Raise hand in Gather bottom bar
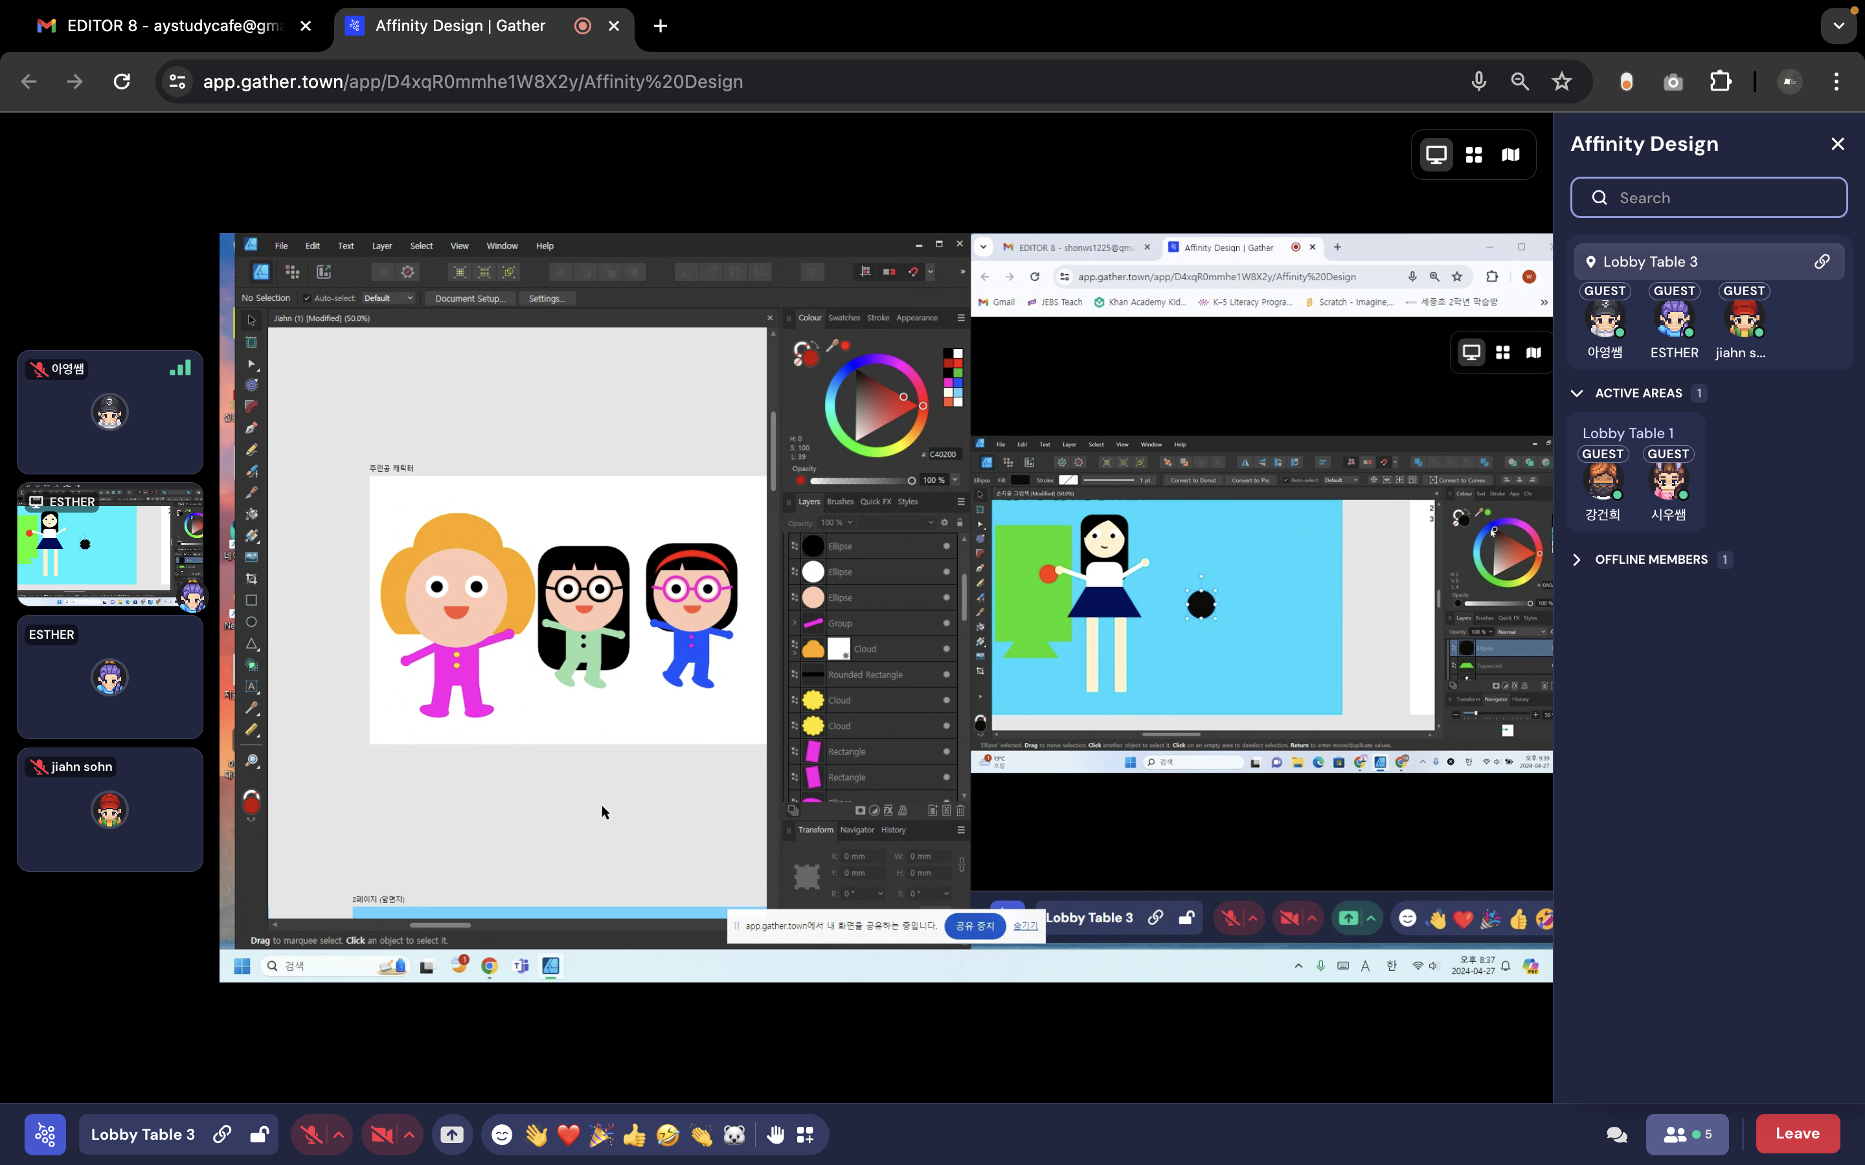The image size is (1865, 1165). (x=774, y=1134)
